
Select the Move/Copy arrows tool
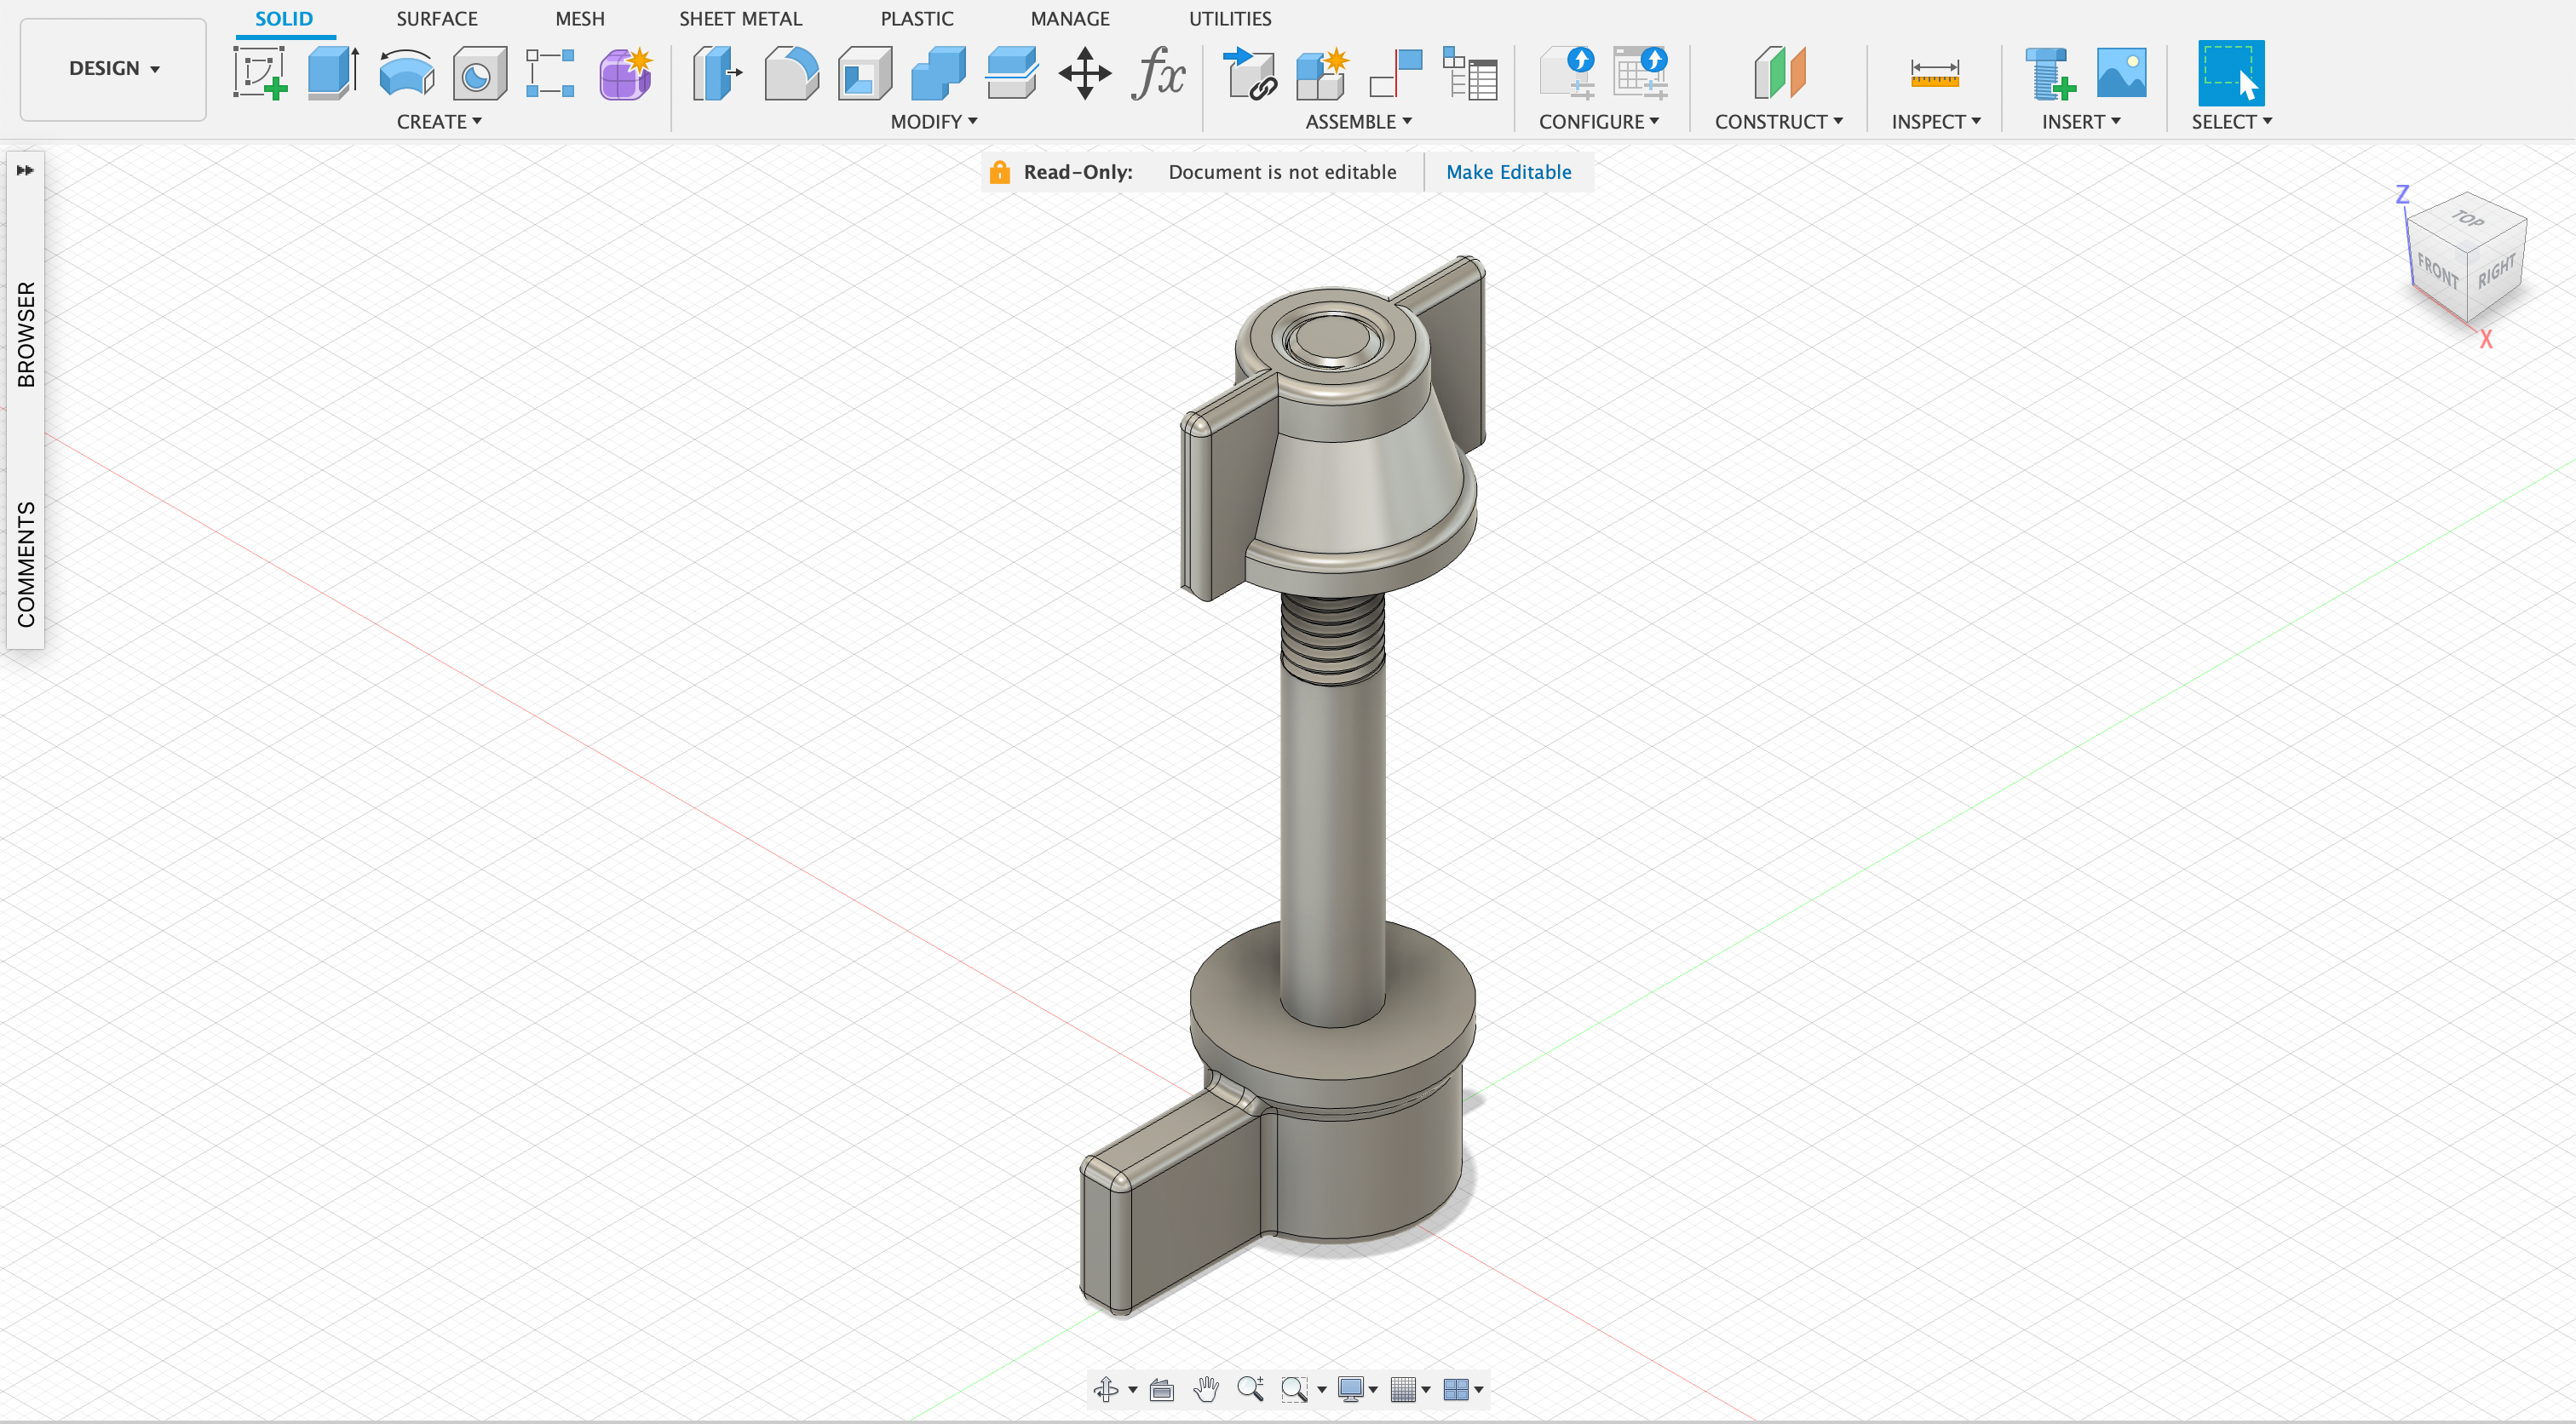pyautogui.click(x=1085, y=73)
